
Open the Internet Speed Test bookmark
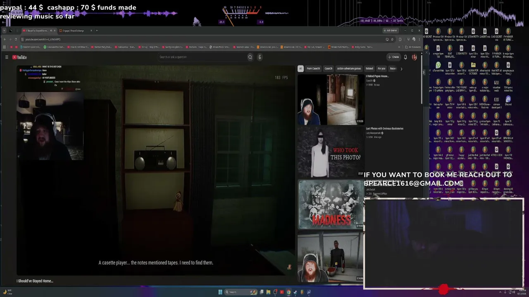coord(30,47)
